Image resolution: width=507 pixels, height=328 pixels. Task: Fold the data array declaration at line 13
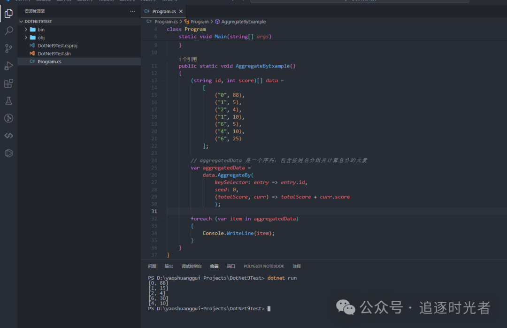(162, 80)
